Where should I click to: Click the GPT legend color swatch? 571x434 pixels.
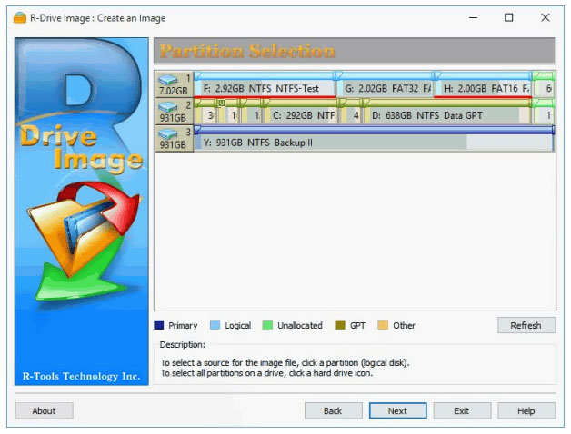click(340, 325)
